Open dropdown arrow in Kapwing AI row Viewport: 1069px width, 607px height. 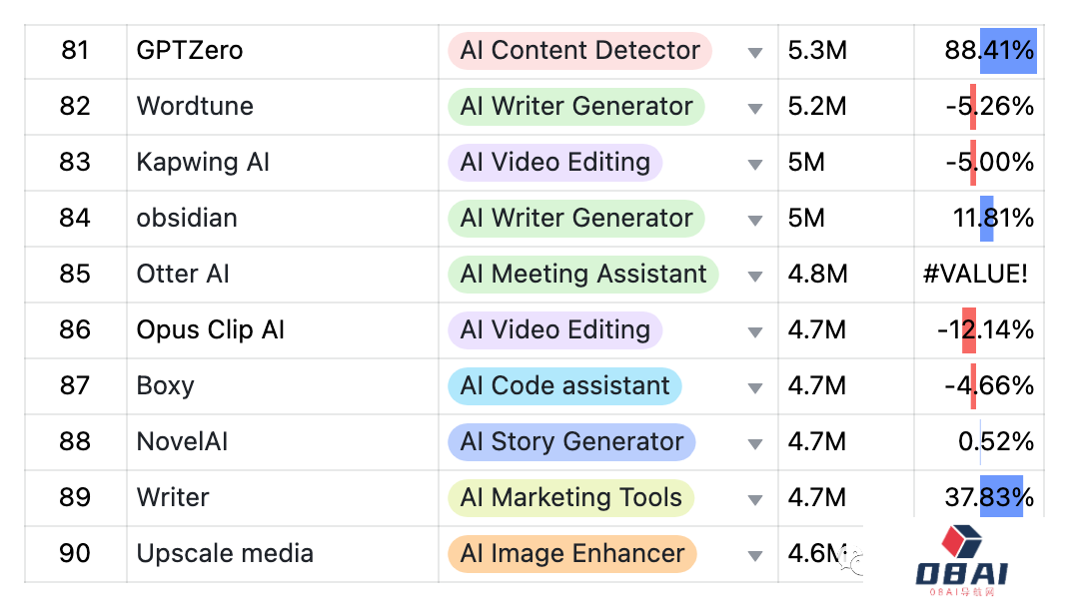[754, 164]
